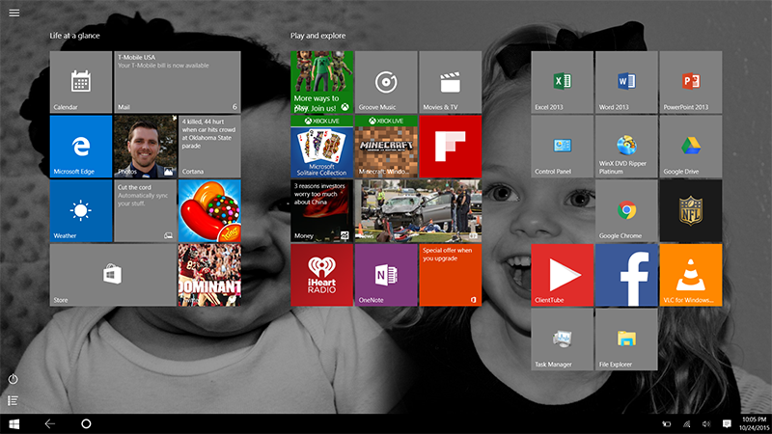This screenshot has height=434, width=772.
Task: Launch PowerPoint 2013
Action: [x=691, y=82]
